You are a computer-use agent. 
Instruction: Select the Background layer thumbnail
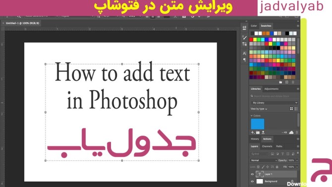click(x=260, y=181)
